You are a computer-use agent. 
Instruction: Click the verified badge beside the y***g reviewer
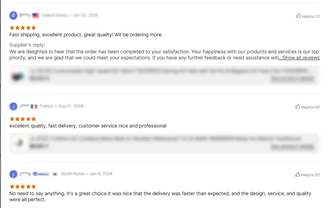pos(41,174)
